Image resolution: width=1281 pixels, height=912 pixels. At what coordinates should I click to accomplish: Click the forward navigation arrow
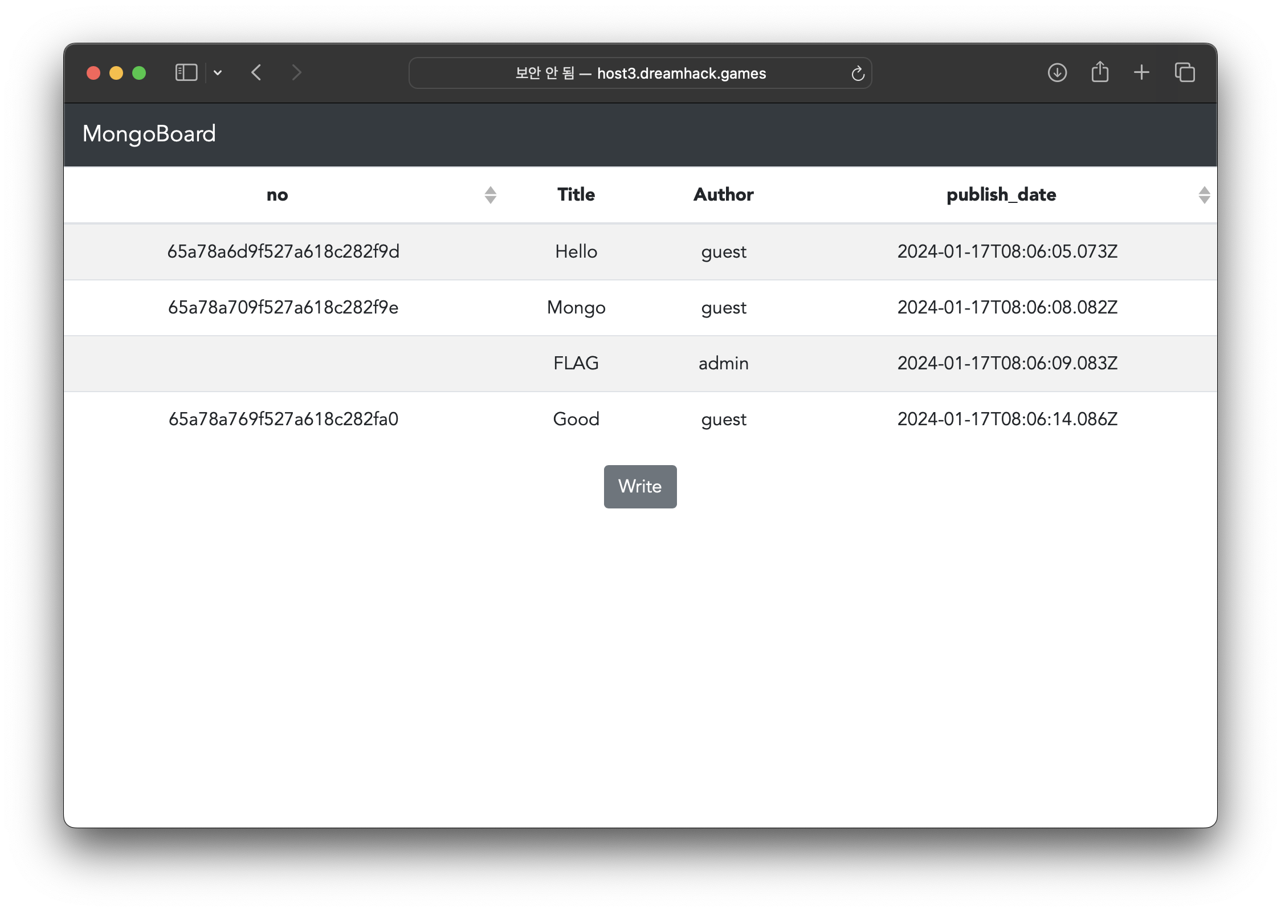point(296,73)
